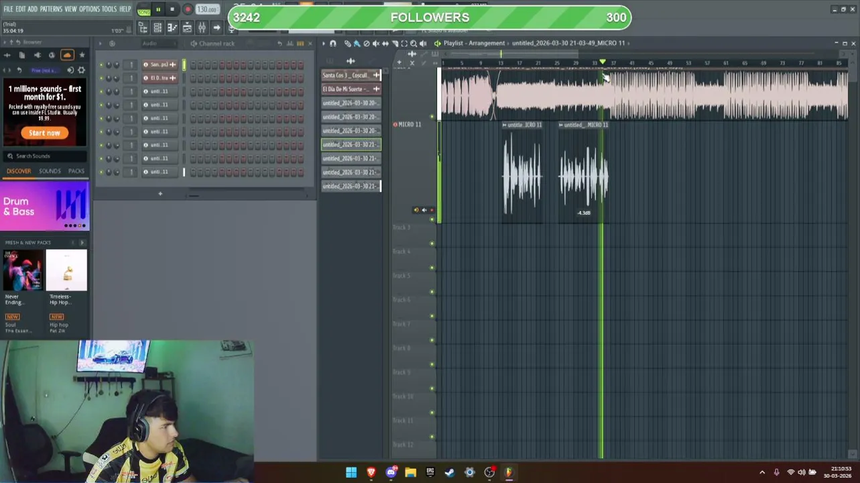Select the Playlist playback scrub tool

[x=423, y=44]
